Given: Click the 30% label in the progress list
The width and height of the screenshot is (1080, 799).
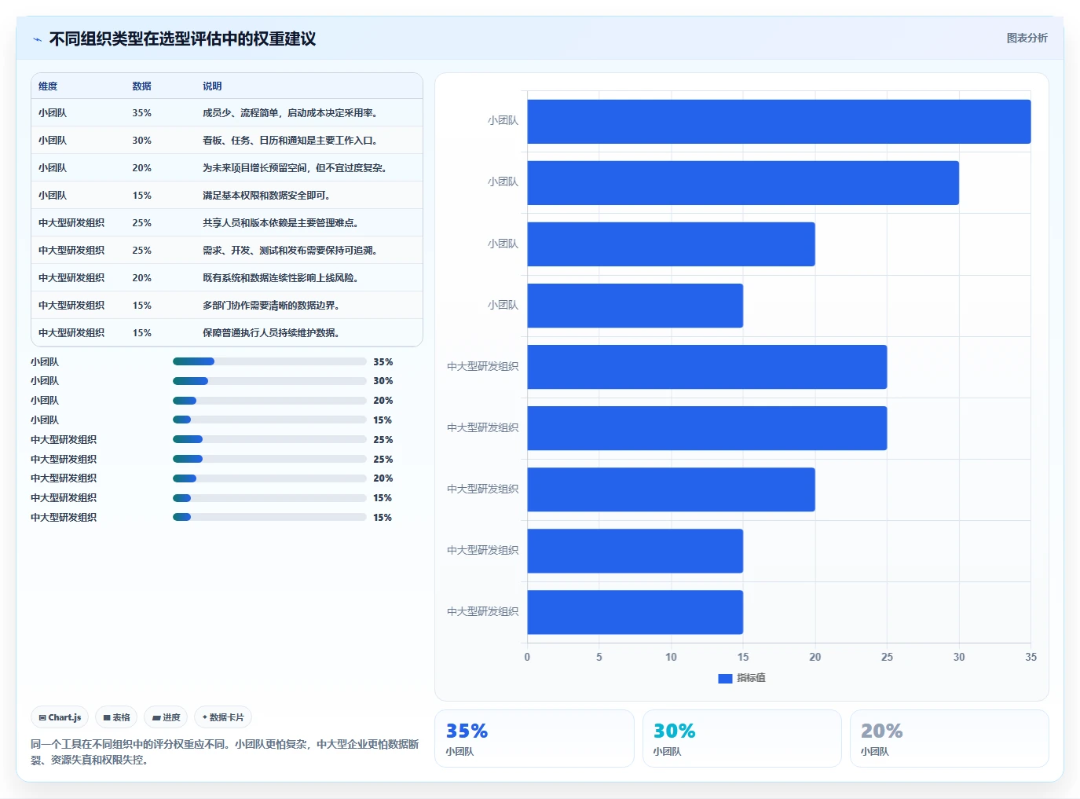Looking at the screenshot, I should [383, 381].
